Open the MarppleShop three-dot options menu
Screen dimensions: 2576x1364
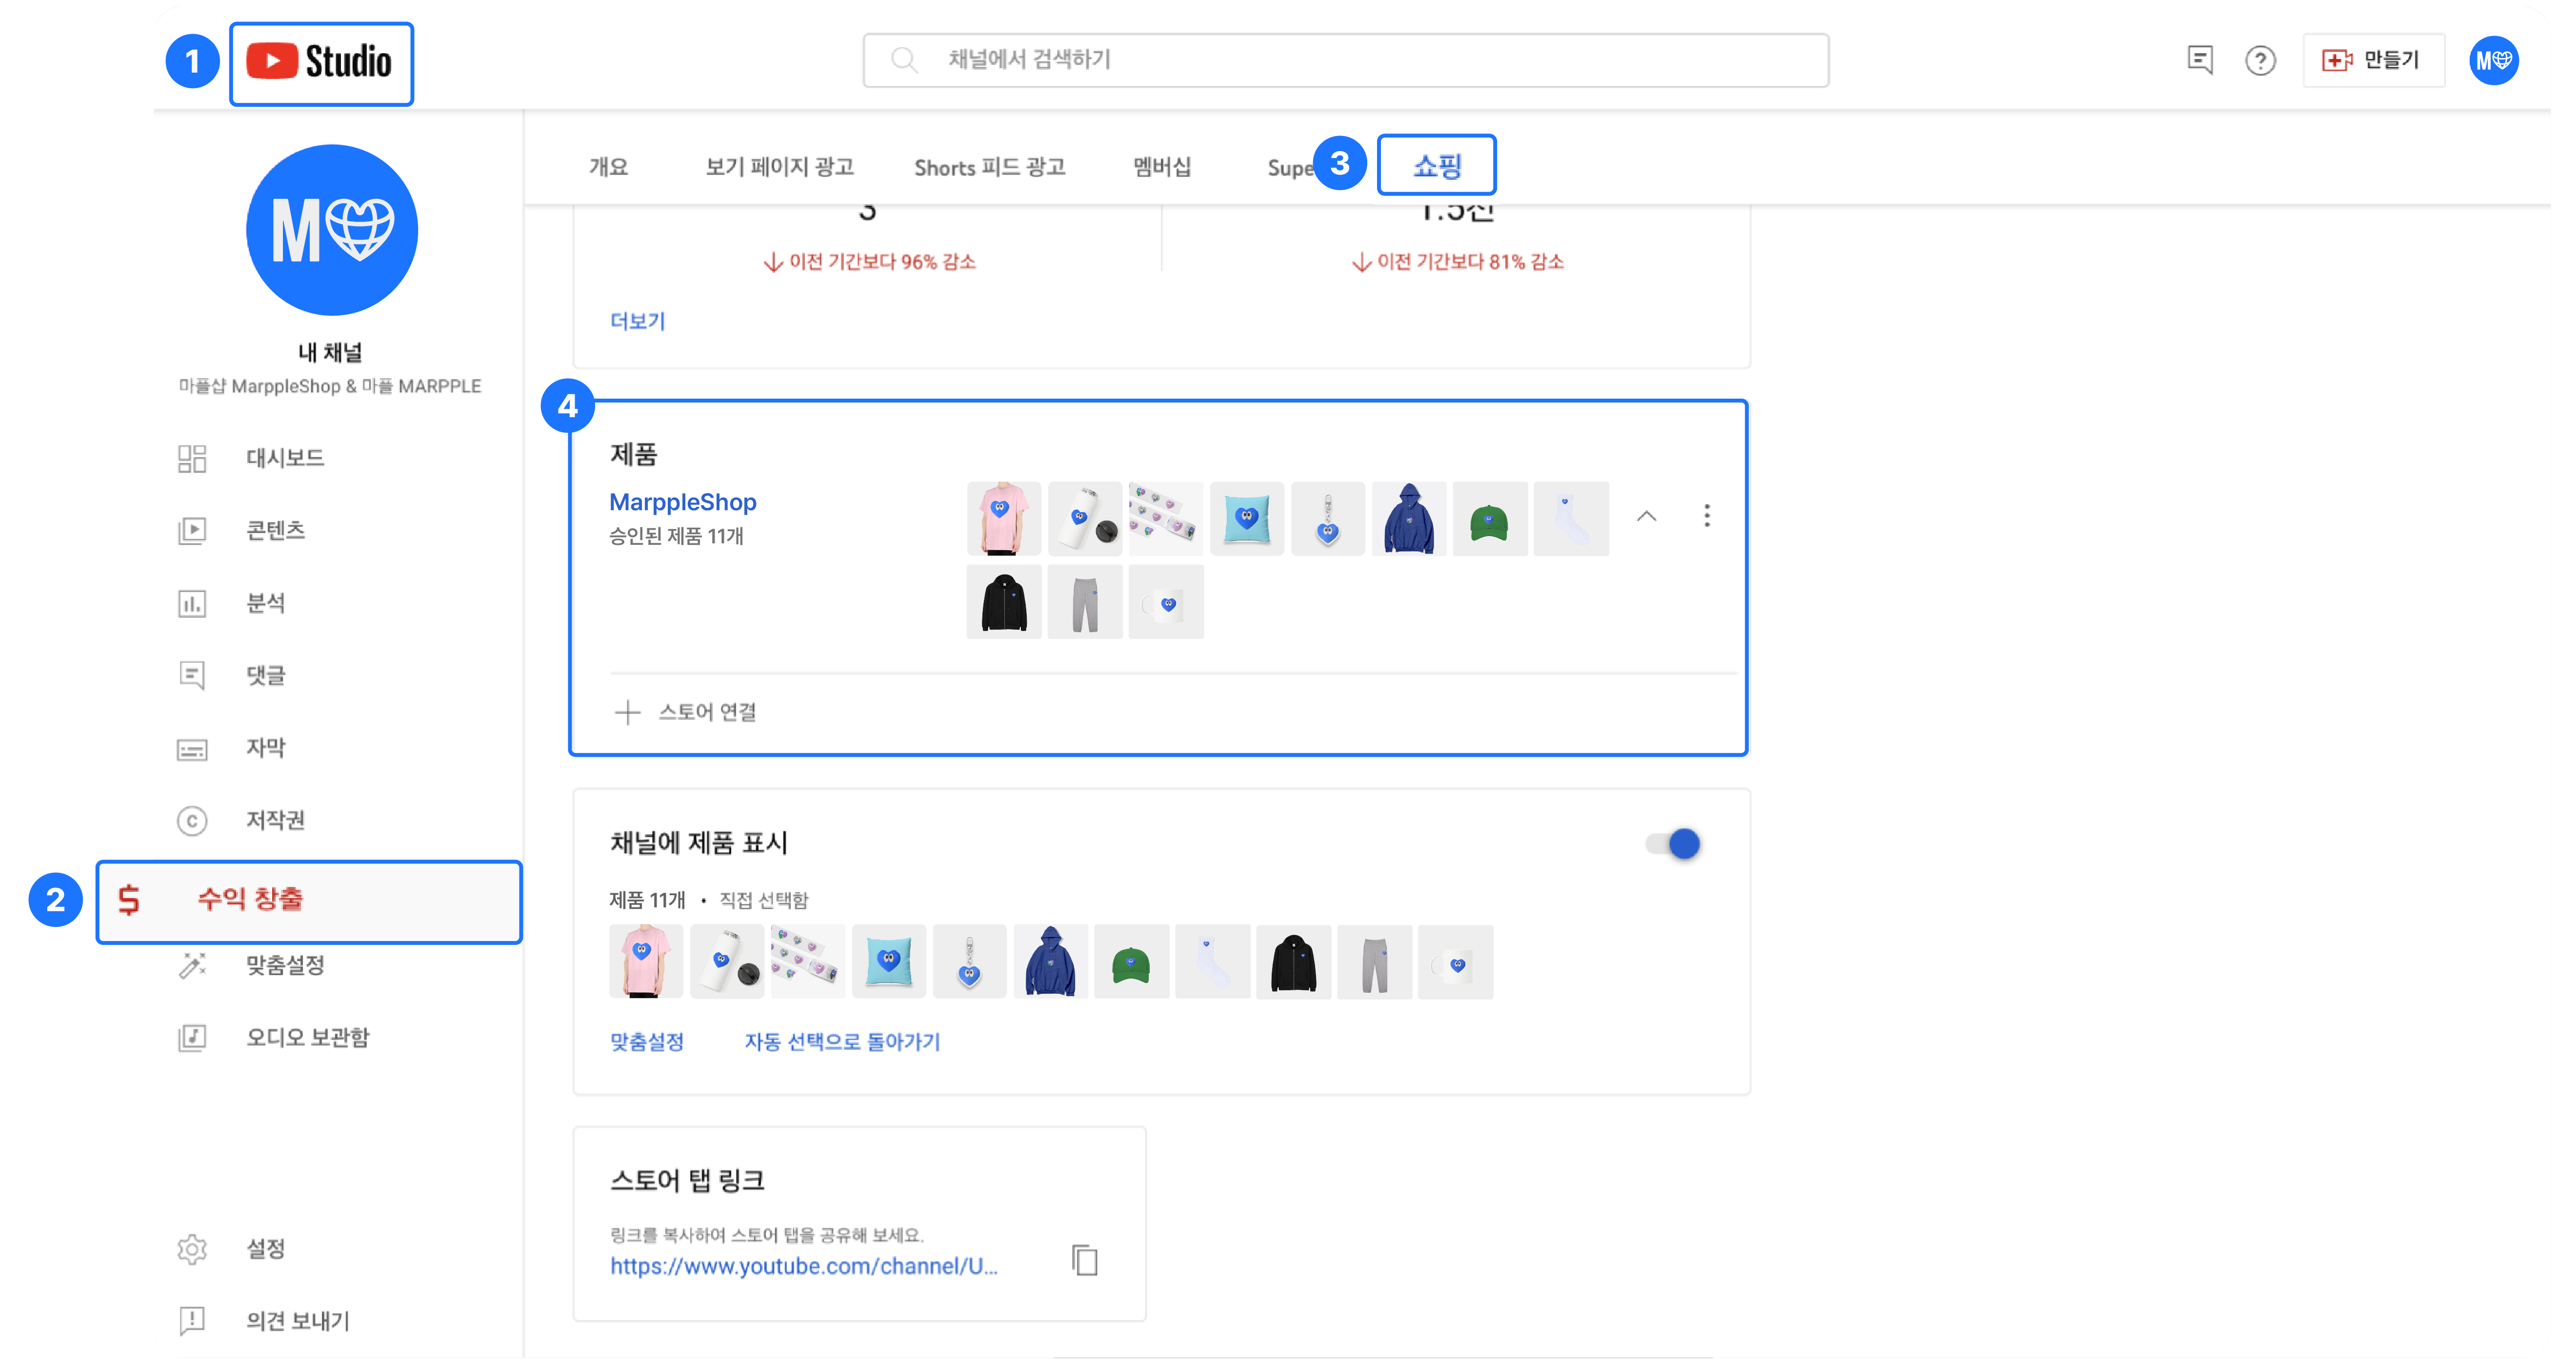[x=1706, y=517]
